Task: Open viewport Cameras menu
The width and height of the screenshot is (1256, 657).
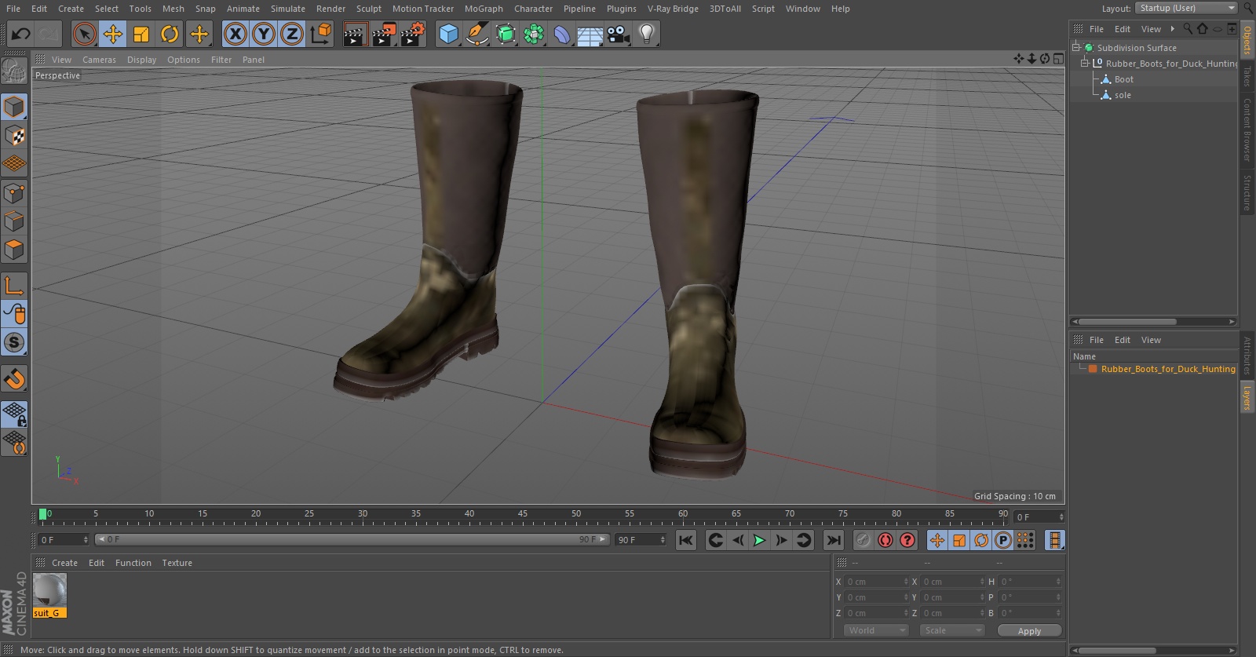Action: coord(99,60)
